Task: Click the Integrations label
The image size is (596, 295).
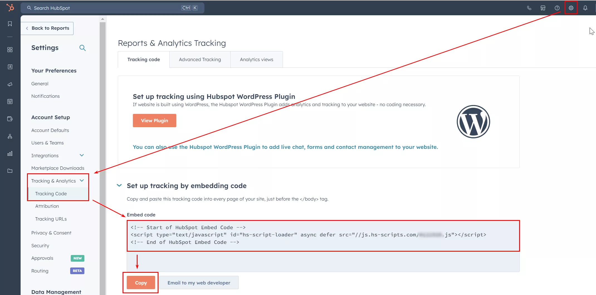Action: point(45,156)
